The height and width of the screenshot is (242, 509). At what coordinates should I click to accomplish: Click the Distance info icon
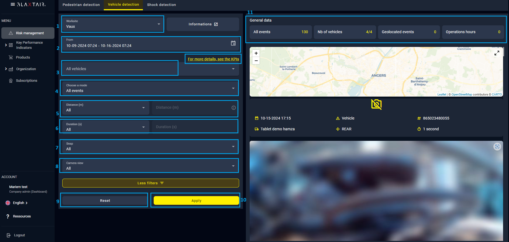point(233,108)
